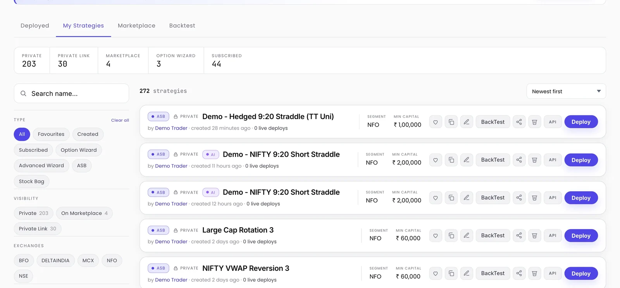The image size is (620, 288).
Task: Filter by Option Wizard type
Action: pos(79,150)
